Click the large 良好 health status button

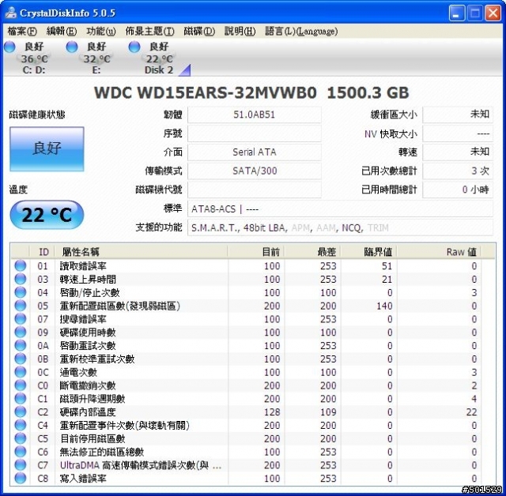click(x=47, y=149)
